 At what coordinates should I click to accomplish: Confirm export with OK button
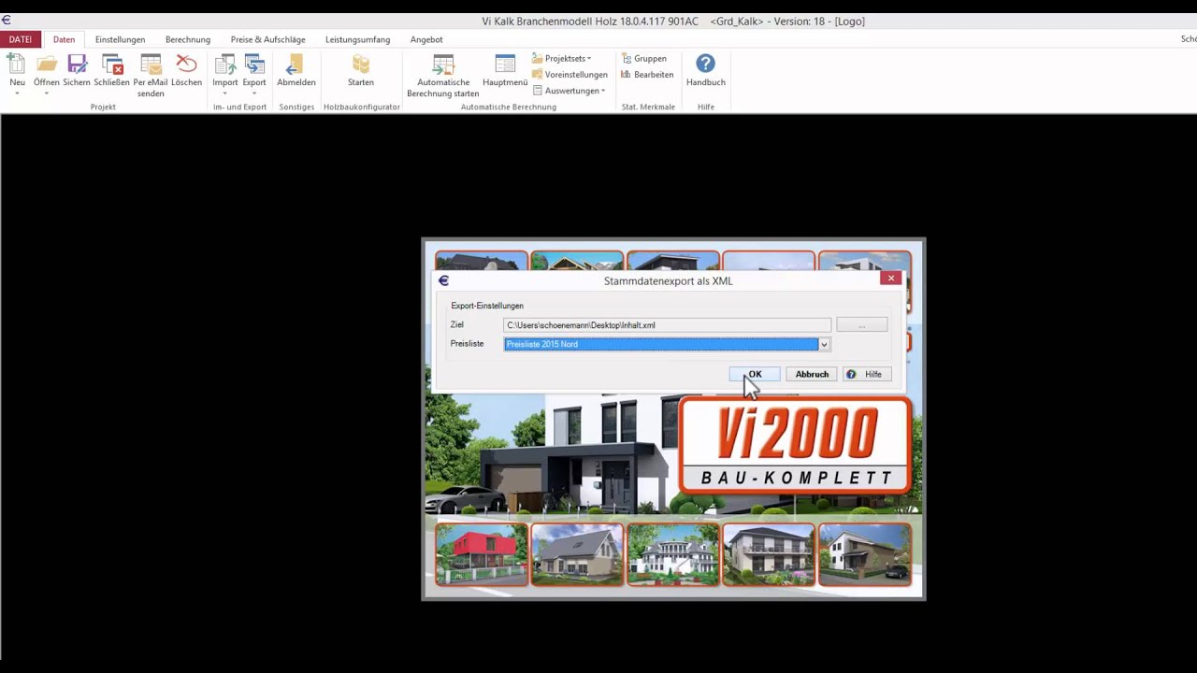tap(755, 374)
